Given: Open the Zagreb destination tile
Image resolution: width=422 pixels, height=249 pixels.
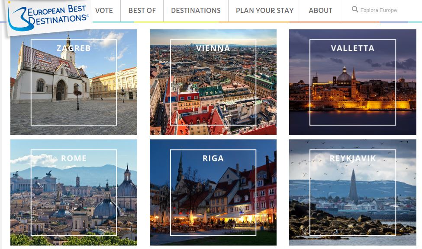Looking at the screenshot, I should [x=74, y=82].
